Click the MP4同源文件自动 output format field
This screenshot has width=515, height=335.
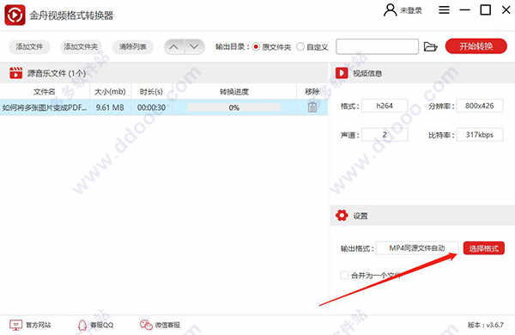[x=417, y=248]
